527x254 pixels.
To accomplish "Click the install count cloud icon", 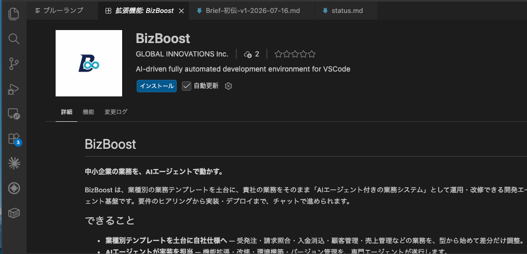I will coord(248,54).
